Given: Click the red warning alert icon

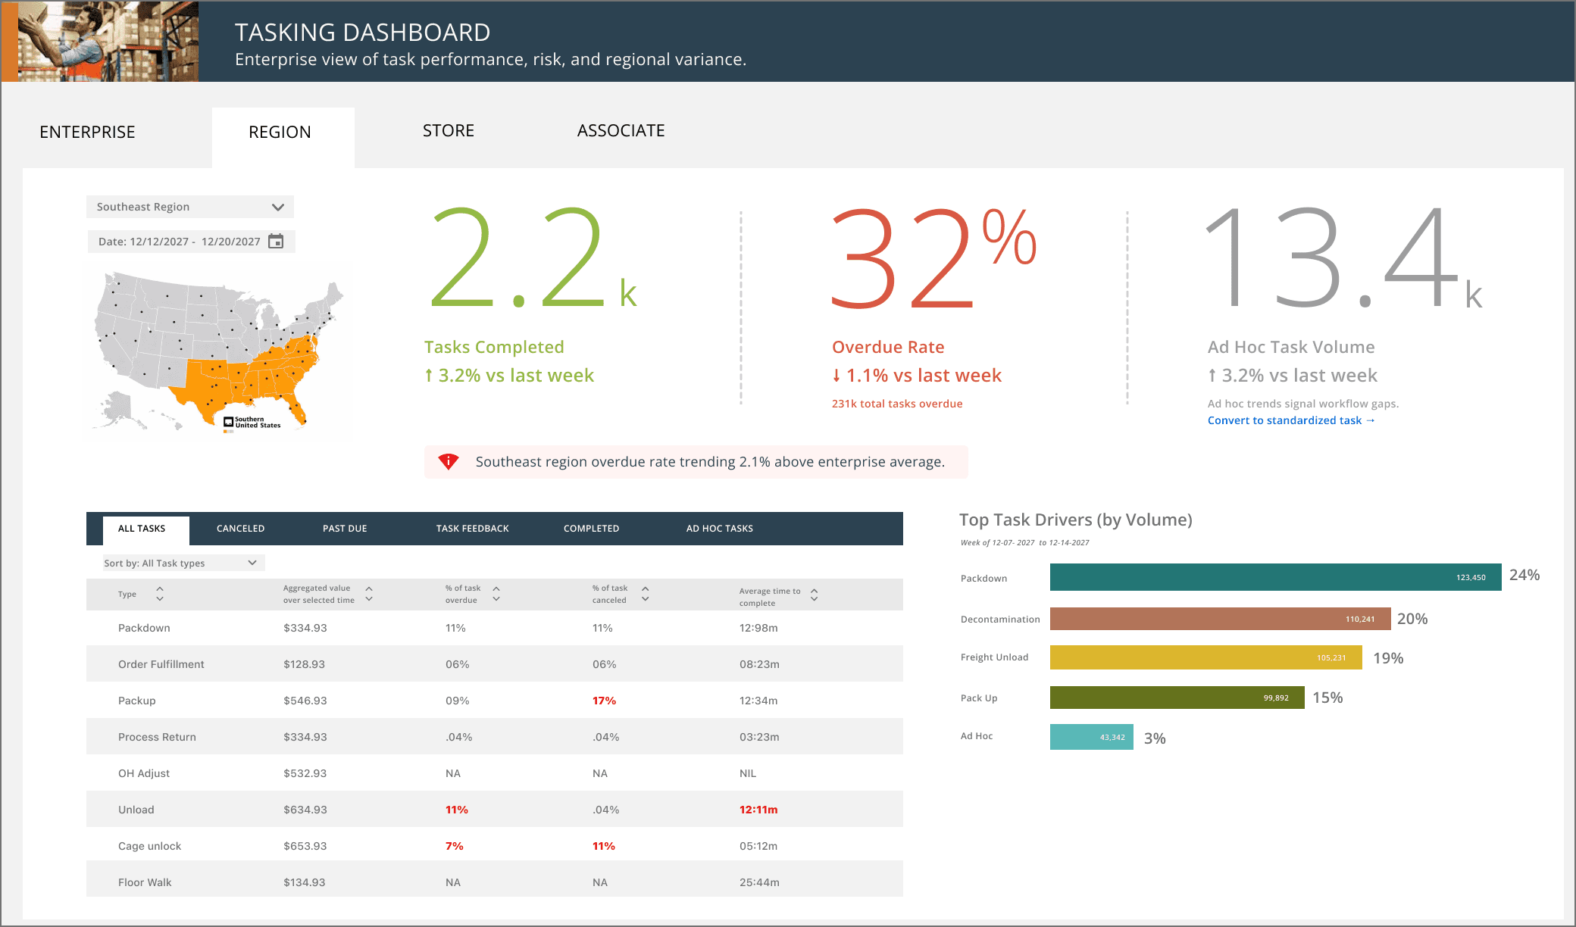Looking at the screenshot, I should pos(449,461).
